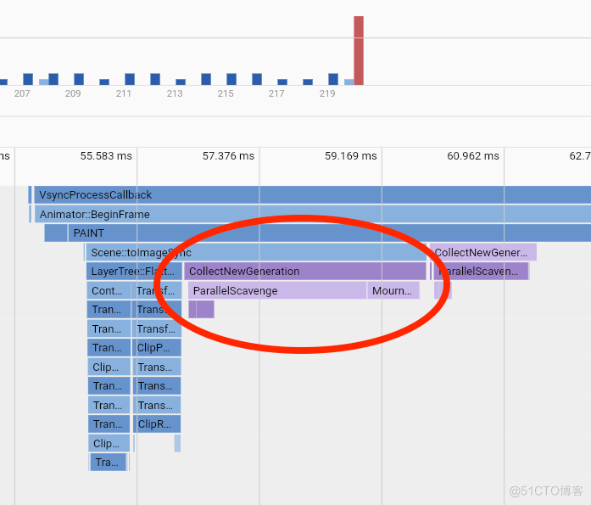
Task: Click the Scene::toImageSync event
Action: [x=256, y=252]
